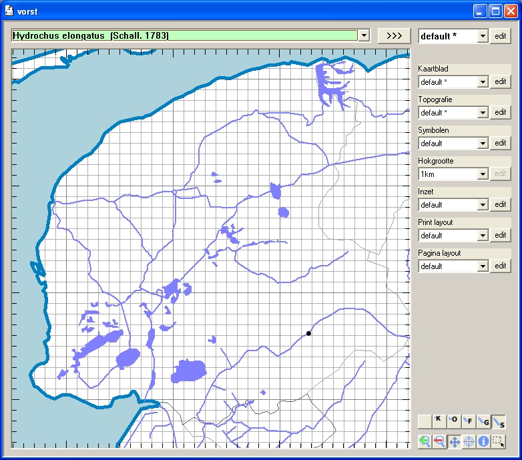Viewport: 522px width, 460px height.
Task: Click edit button for Pagina layout
Action: click(x=501, y=266)
